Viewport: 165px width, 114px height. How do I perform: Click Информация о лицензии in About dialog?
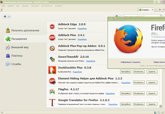(131, 62)
